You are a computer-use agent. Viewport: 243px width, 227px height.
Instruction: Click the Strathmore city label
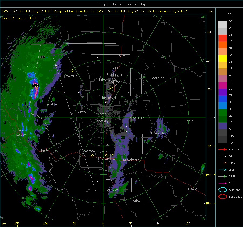click(x=131, y=160)
